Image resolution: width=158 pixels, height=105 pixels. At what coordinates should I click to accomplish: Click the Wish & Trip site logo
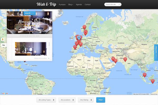point(46,4)
